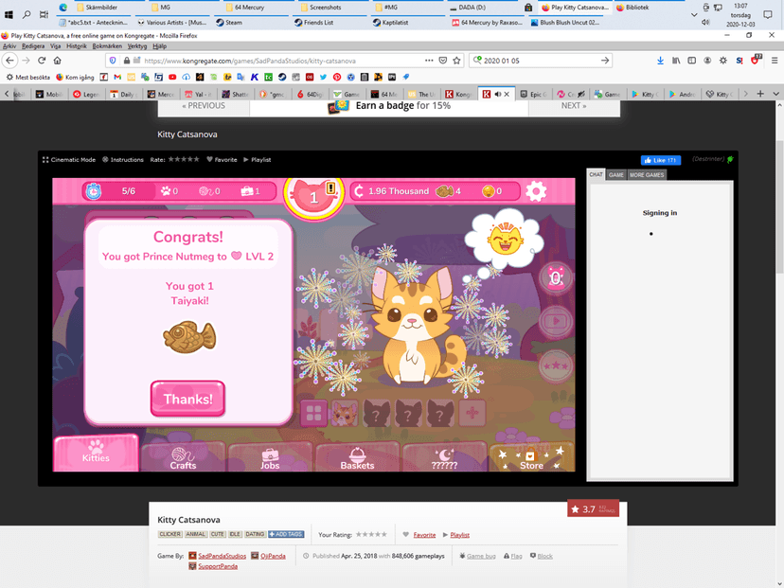Click the gold coin count icon

pyautogui.click(x=488, y=191)
